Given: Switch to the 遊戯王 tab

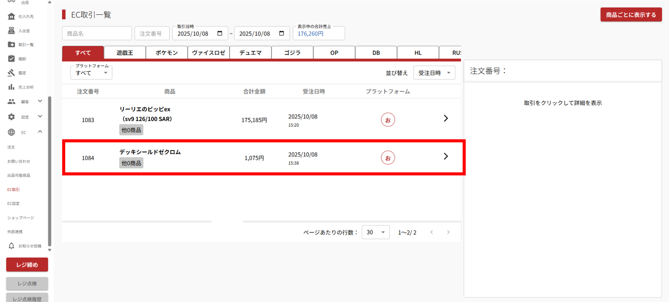Looking at the screenshot, I should tap(124, 53).
